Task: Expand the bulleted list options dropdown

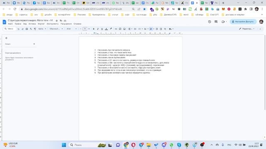Action: 148,29
